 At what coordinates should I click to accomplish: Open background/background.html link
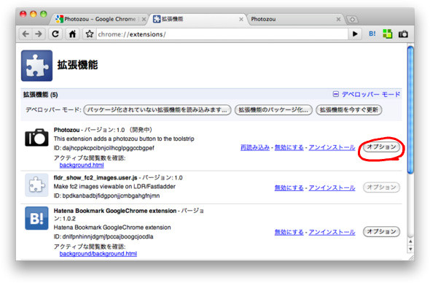point(98,254)
